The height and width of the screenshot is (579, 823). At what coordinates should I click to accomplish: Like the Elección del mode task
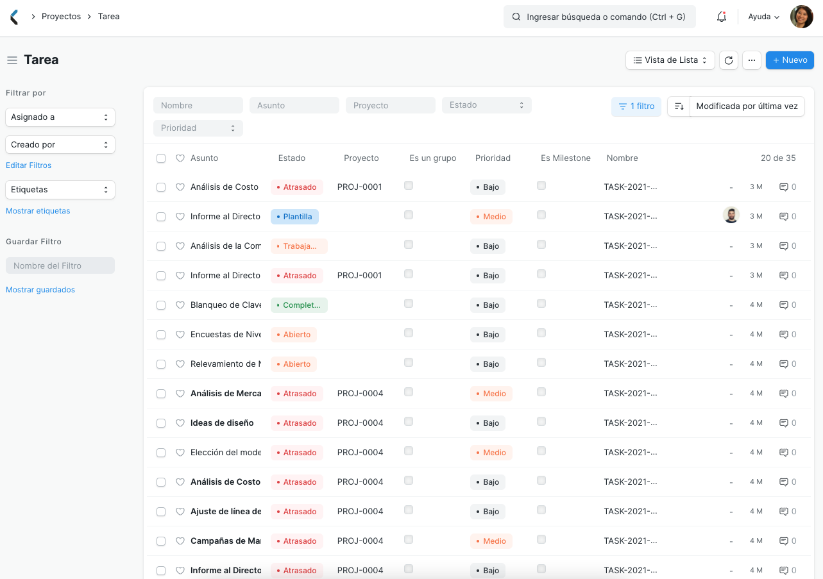click(x=180, y=453)
